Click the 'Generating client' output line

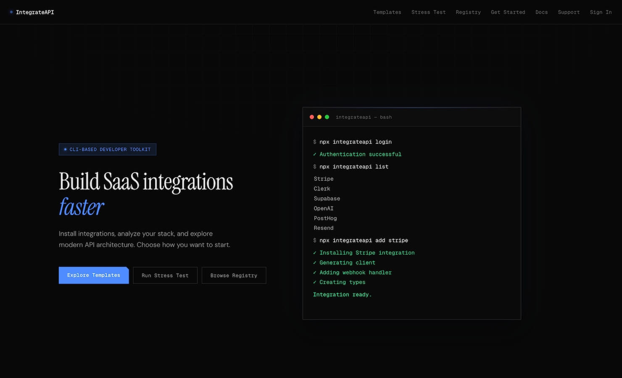[344, 262]
